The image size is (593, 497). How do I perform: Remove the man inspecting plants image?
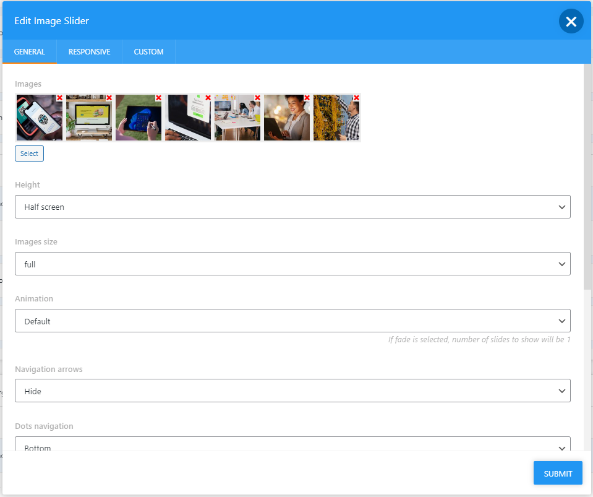click(x=356, y=98)
